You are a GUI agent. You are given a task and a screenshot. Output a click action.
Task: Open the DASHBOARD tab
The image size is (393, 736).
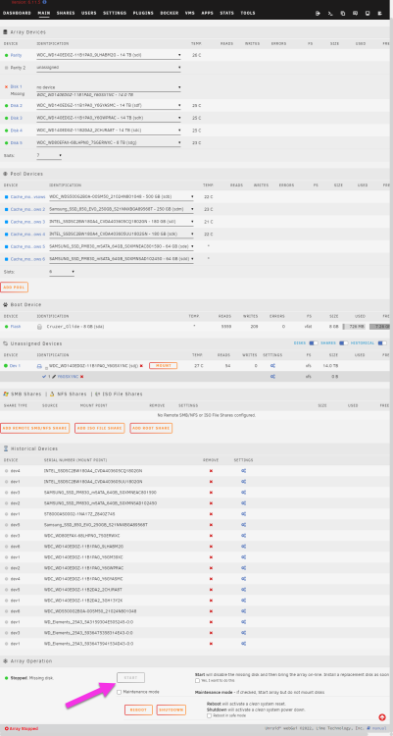click(x=17, y=13)
